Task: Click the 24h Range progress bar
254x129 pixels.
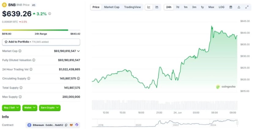Action: pos(41,30)
